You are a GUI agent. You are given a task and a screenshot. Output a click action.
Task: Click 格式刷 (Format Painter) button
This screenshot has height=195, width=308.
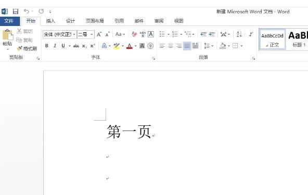(27, 48)
